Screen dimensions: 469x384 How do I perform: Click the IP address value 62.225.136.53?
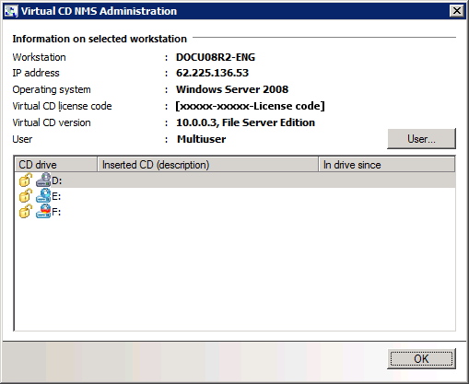coord(212,73)
